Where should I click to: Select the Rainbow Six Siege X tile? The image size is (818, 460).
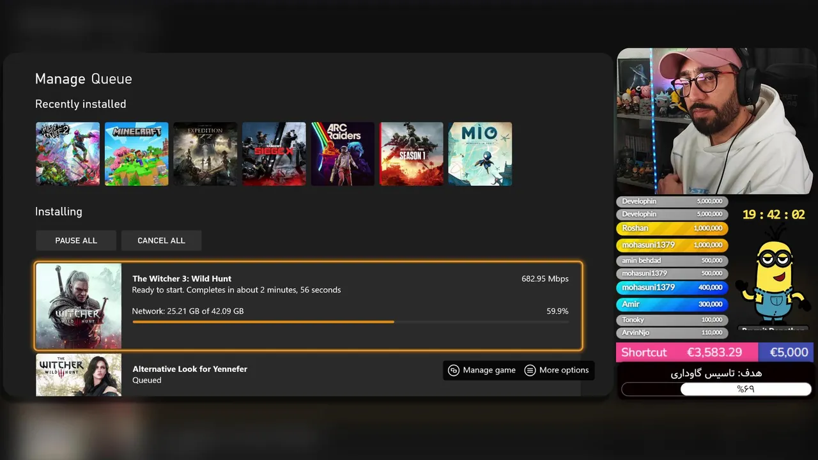[274, 154]
